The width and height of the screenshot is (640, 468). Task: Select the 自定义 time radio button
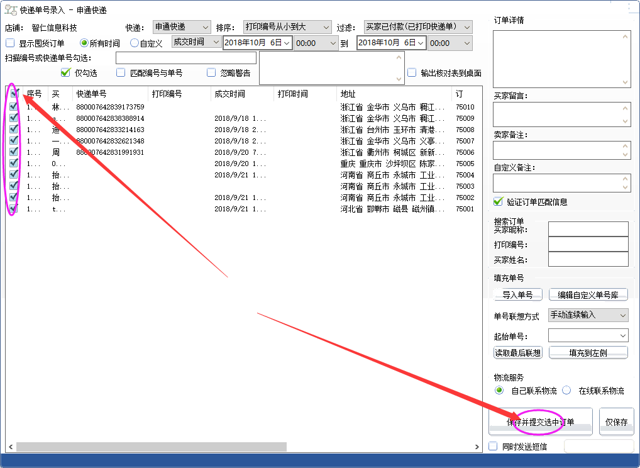point(135,43)
